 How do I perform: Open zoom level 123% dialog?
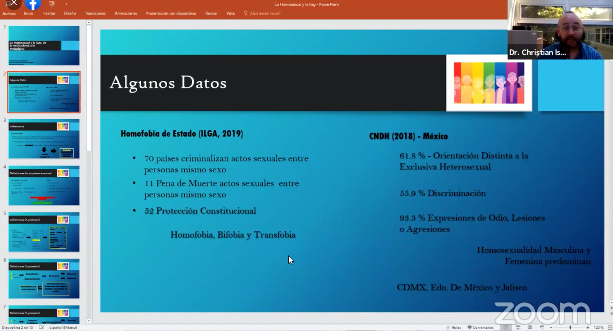pyautogui.click(x=599, y=328)
